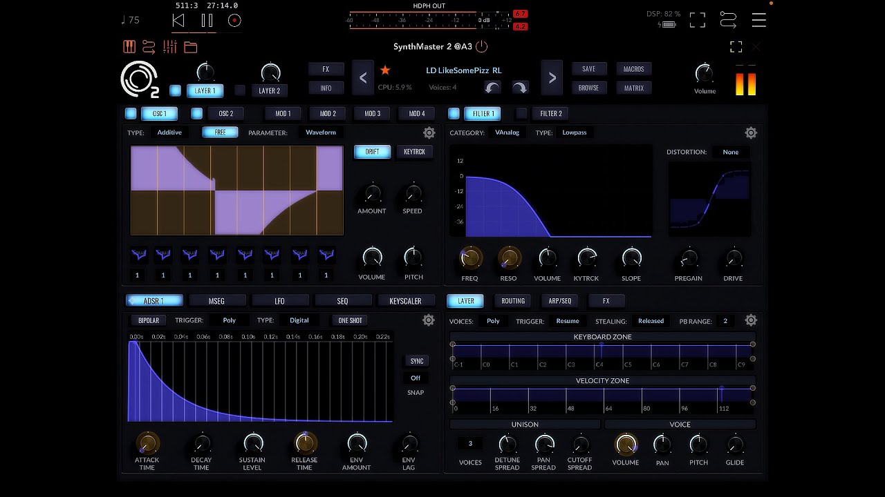The image size is (885, 497).
Task: Click the redo arrow button
Action: [520, 88]
